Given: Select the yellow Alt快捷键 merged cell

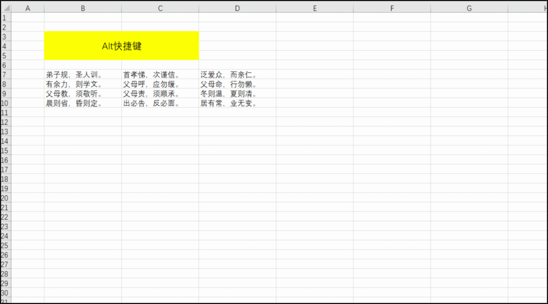Looking at the screenshot, I should (x=121, y=46).
